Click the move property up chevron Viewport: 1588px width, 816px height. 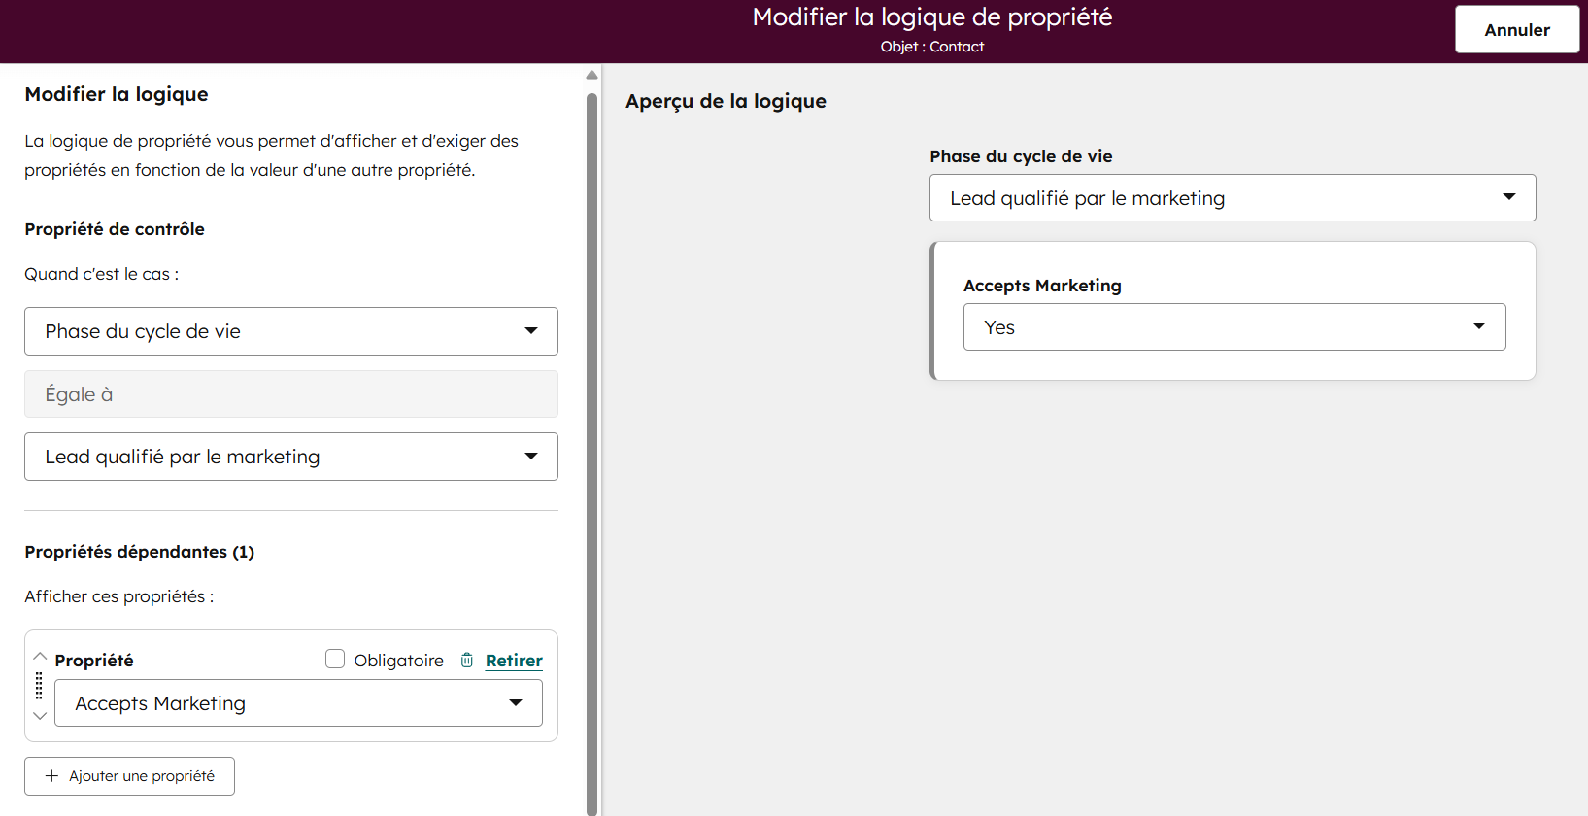coord(40,657)
